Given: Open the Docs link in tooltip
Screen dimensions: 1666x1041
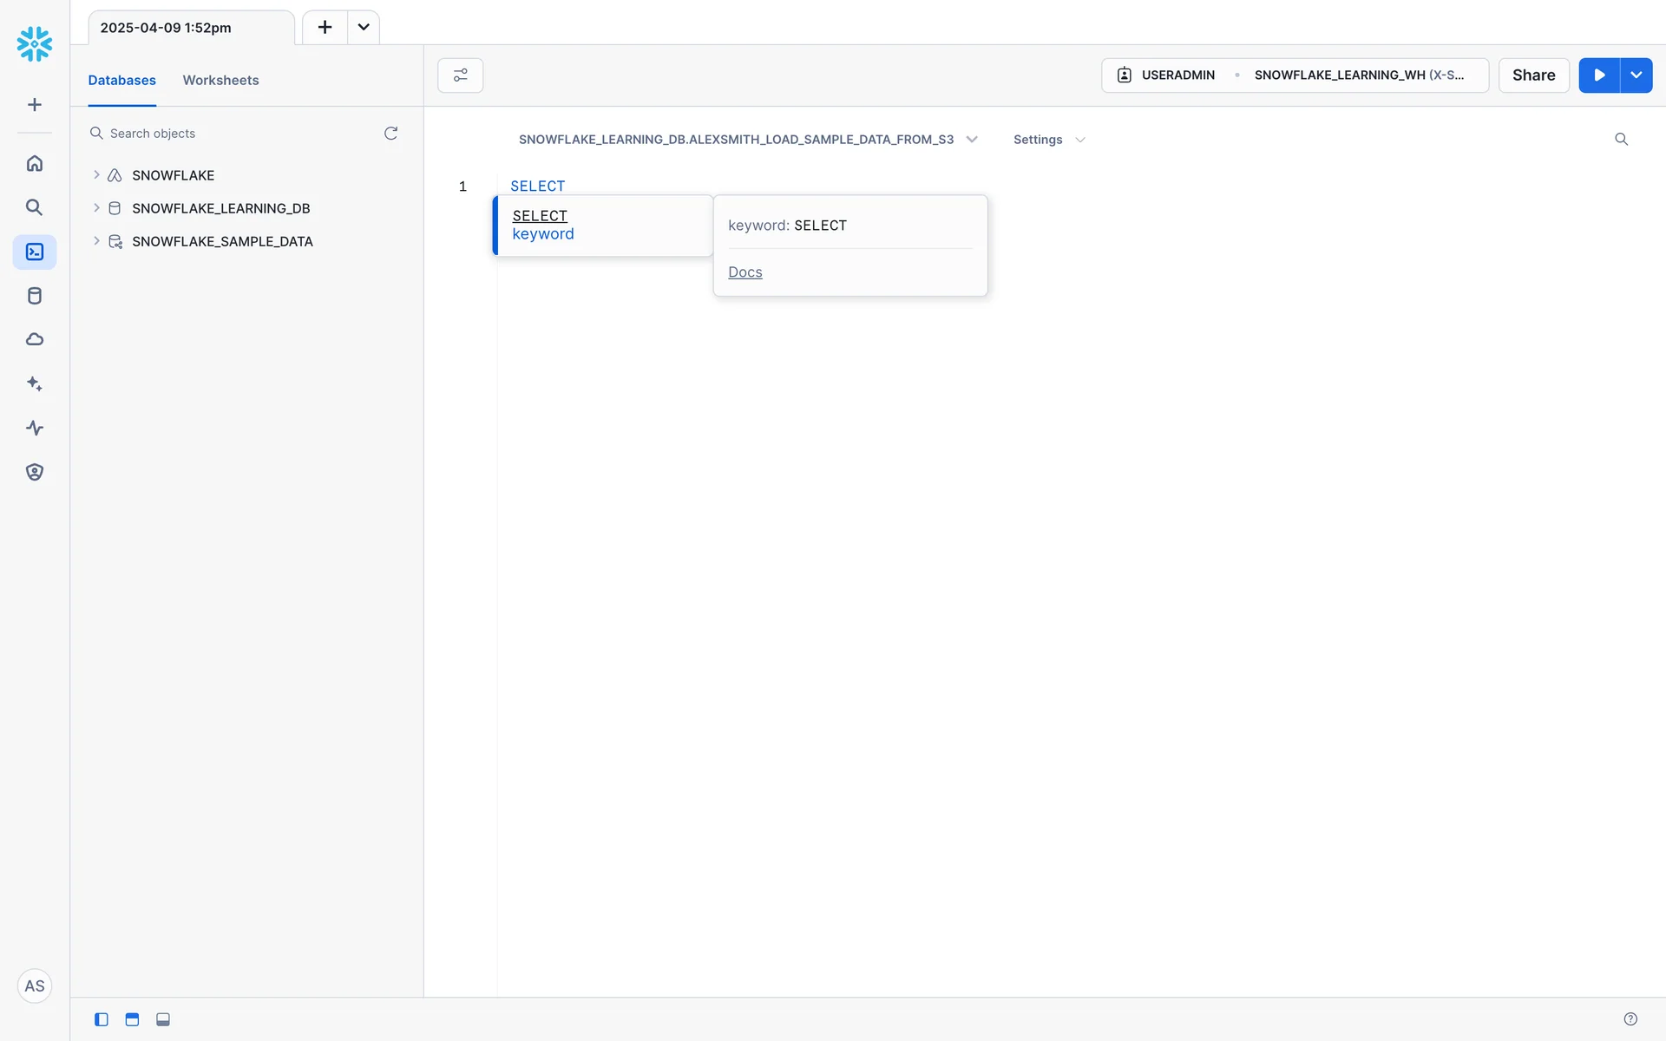Looking at the screenshot, I should [x=744, y=272].
